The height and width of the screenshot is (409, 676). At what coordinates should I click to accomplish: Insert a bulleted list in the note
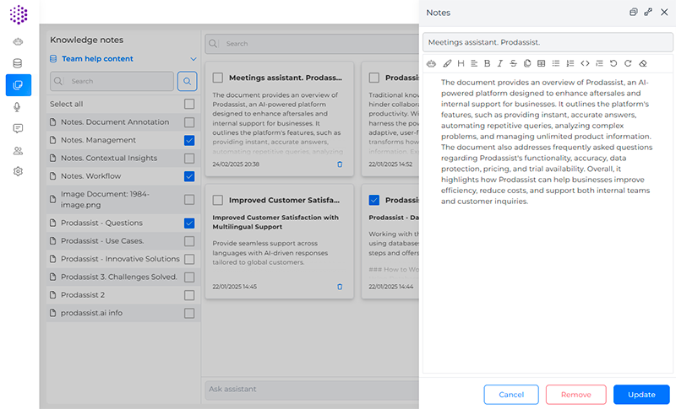point(555,63)
